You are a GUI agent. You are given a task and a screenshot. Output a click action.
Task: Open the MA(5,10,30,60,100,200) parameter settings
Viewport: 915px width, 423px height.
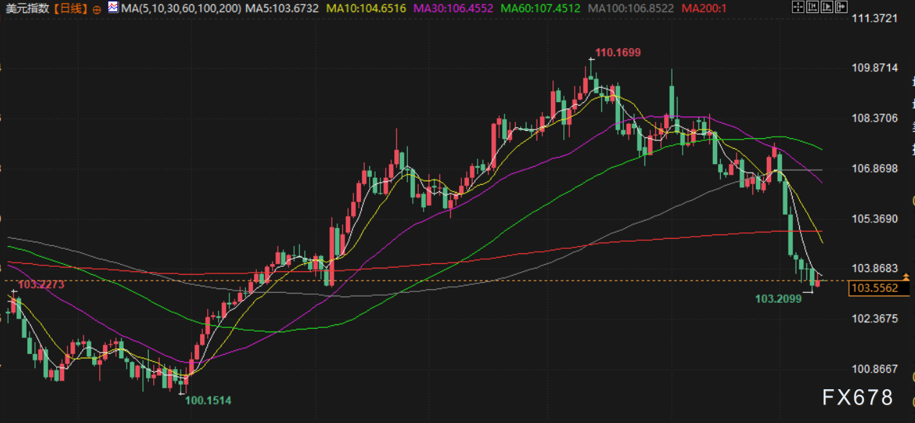click(181, 9)
